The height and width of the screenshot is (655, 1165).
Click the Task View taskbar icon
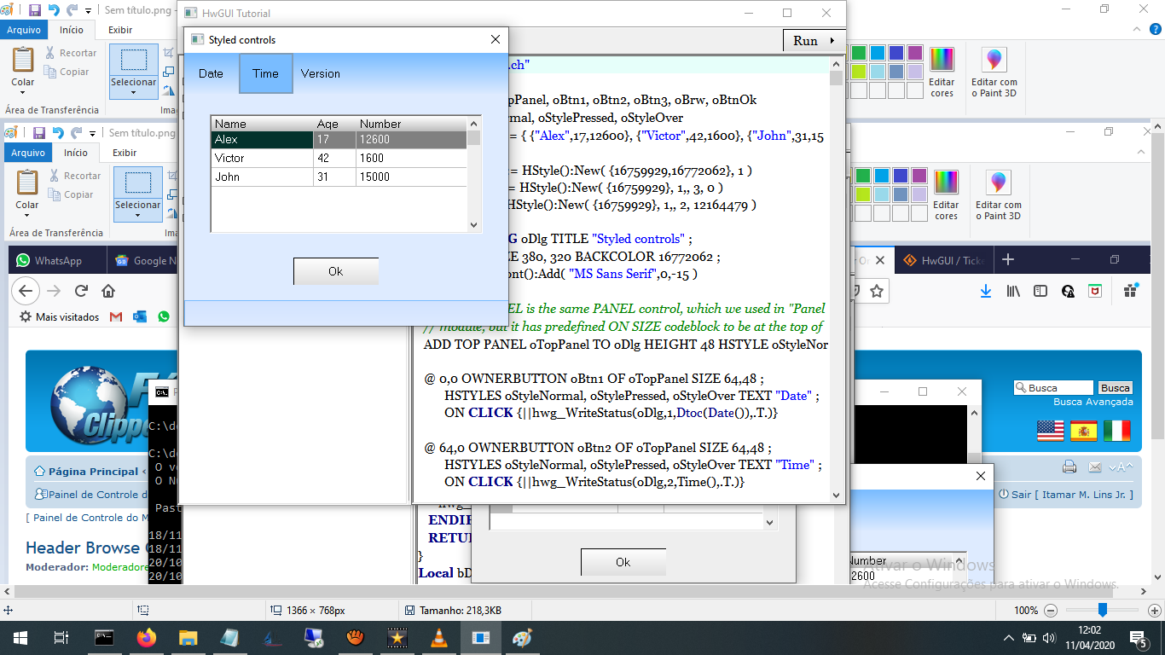point(61,637)
